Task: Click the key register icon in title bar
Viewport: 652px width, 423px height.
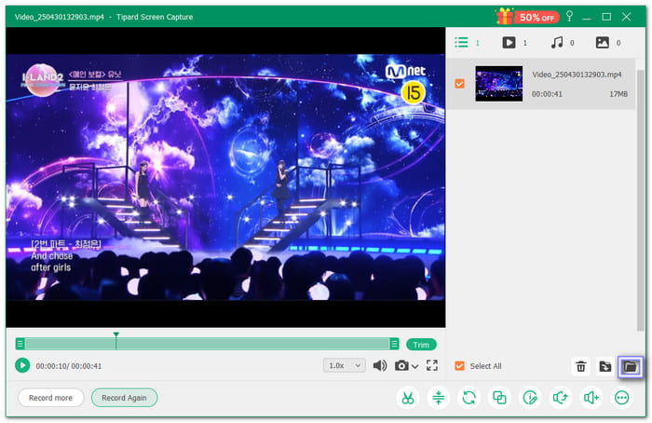Action: coord(569,16)
